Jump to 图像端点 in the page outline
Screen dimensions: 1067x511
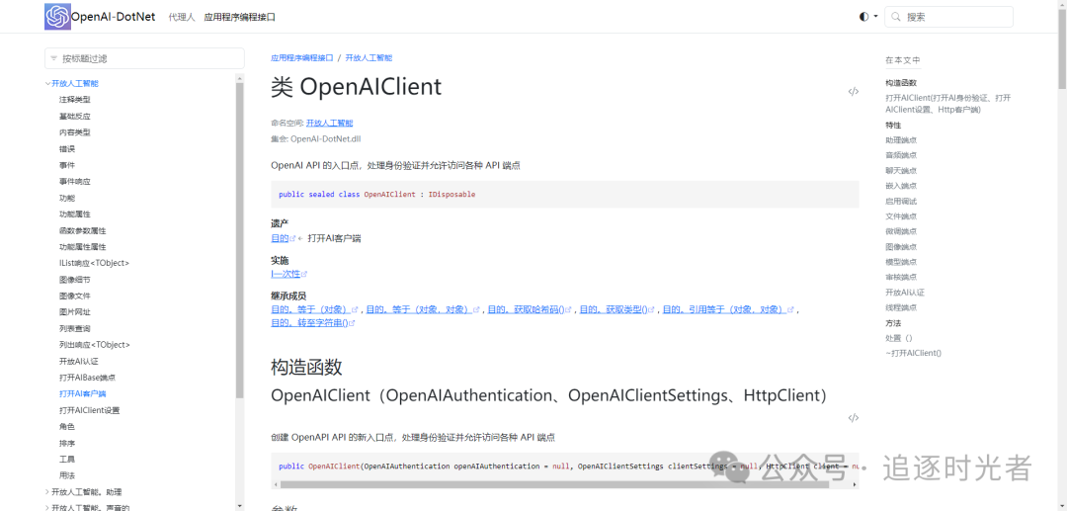901,247
